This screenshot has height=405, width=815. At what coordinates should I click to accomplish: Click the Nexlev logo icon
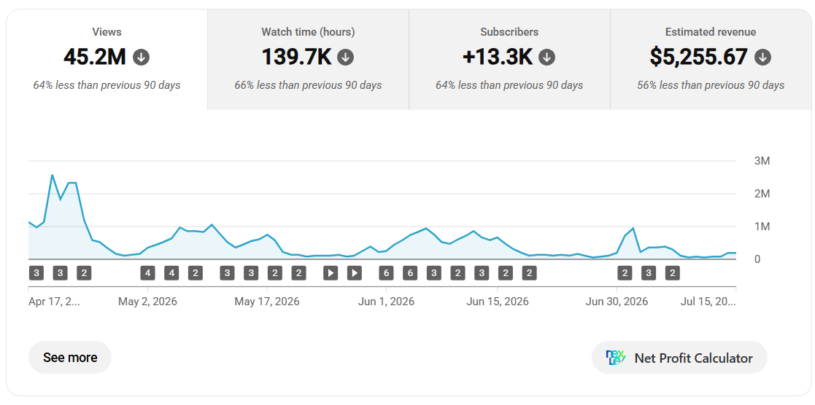pyautogui.click(x=616, y=358)
